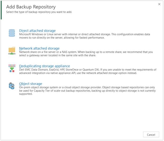The height and width of the screenshot is (141, 164).
Task: Click the 'Select the type of backup repository' subtitle
Action: point(39,12)
